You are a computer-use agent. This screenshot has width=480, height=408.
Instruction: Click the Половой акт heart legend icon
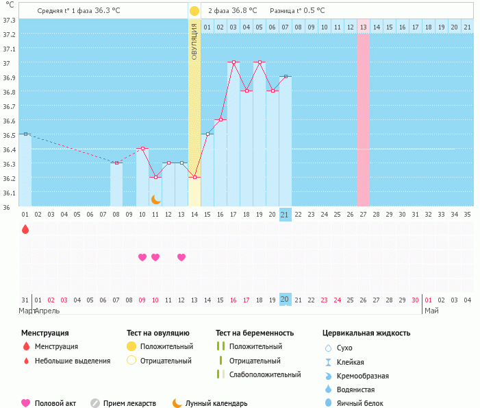26,403
